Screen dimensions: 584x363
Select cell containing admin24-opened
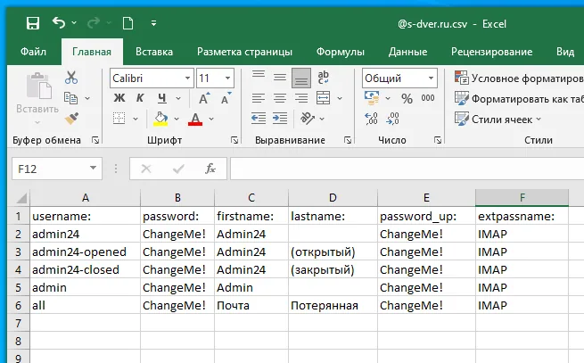86,252
